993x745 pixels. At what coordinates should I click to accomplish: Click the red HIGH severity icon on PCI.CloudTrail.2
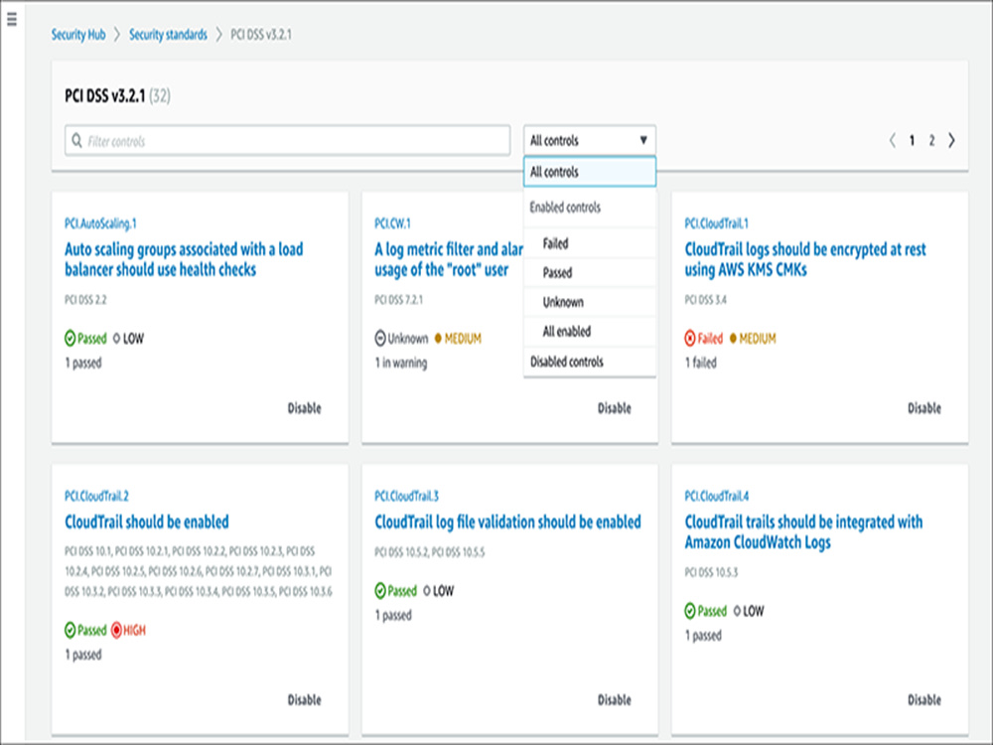(116, 630)
